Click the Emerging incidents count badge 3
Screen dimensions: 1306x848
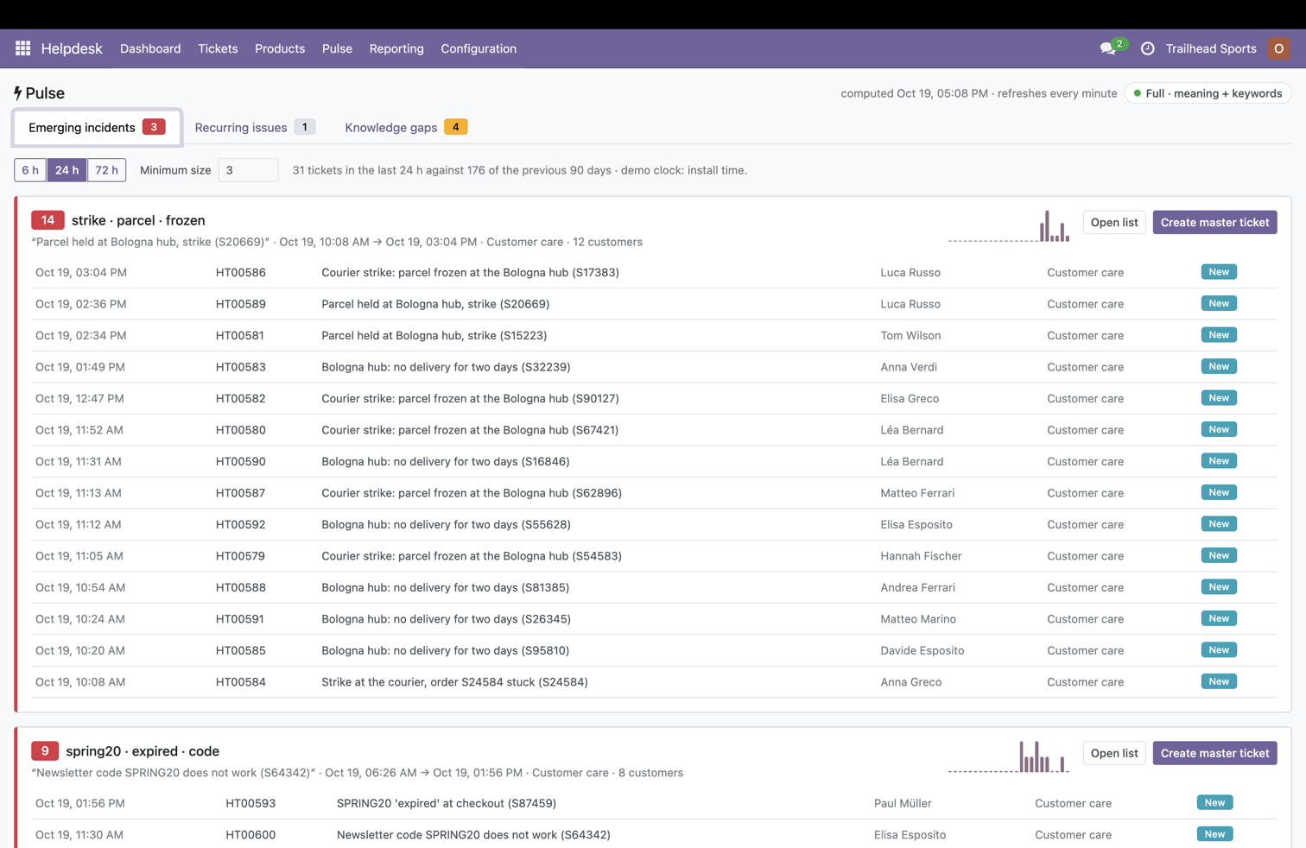point(154,127)
